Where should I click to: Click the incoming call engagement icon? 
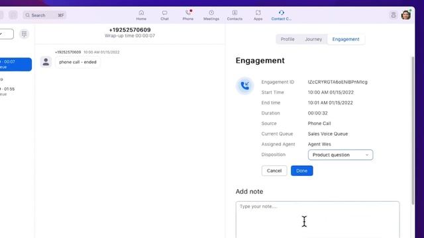point(244,86)
